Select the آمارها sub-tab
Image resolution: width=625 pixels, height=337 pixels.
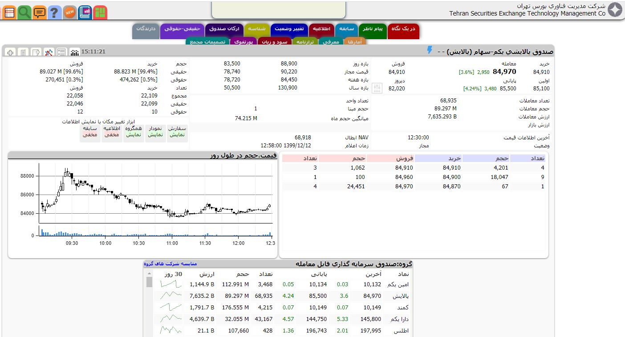355,42
